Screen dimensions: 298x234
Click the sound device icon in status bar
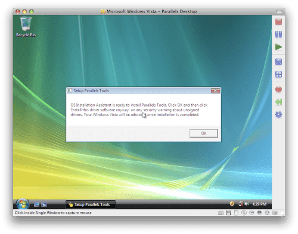[259, 213]
